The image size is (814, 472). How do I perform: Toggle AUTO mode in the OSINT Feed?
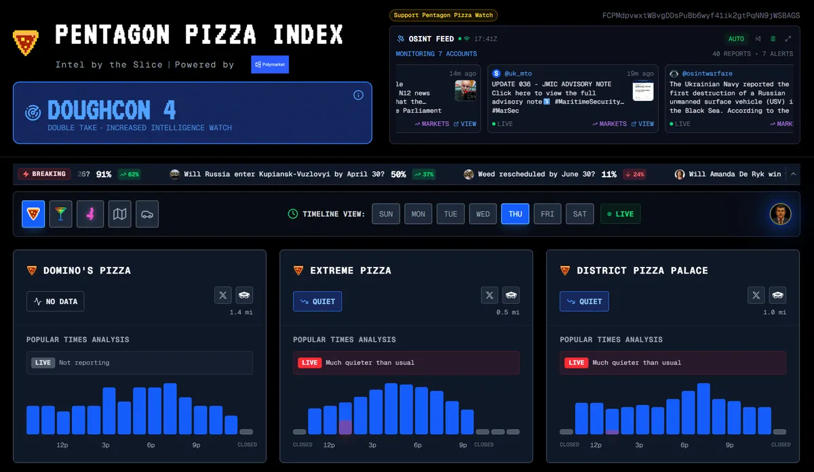(x=736, y=39)
